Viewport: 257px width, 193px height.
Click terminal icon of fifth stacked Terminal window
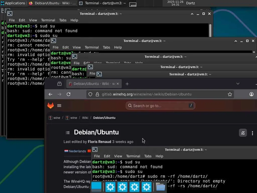99,74
